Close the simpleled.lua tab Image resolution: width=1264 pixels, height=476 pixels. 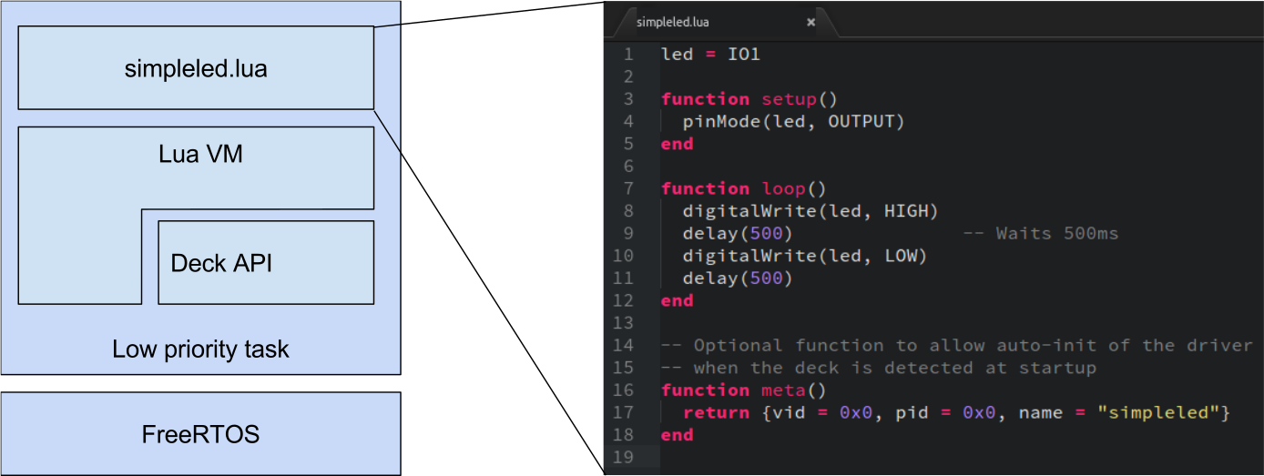[810, 23]
